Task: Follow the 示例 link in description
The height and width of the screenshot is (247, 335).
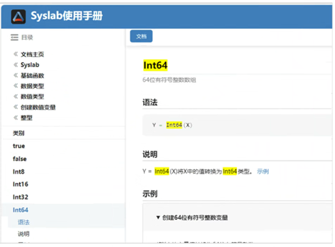Action: pos(263,171)
